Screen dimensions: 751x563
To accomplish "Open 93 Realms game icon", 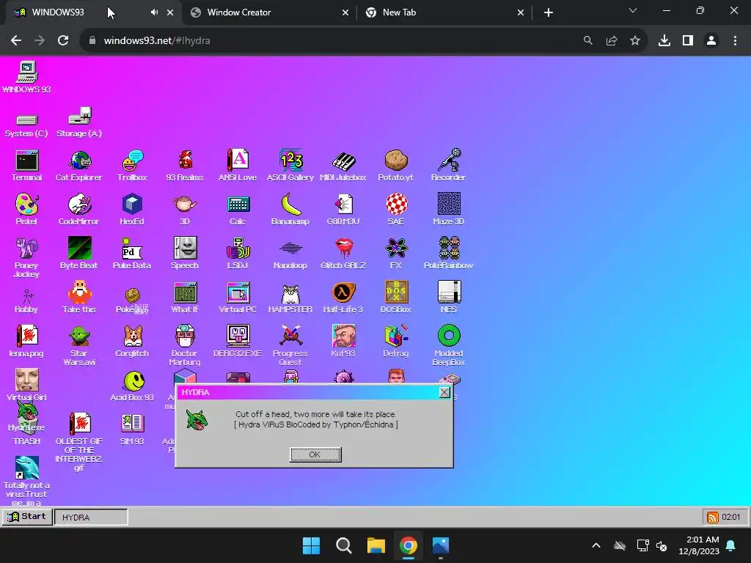I will (185, 166).
